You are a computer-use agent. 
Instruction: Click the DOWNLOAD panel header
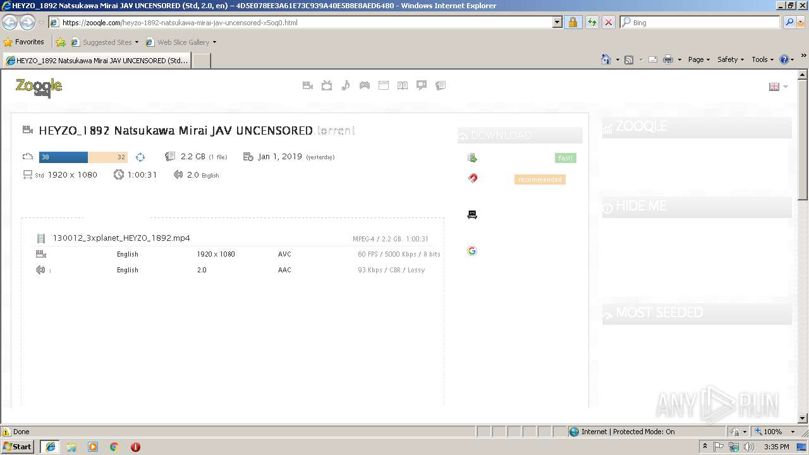(520, 135)
